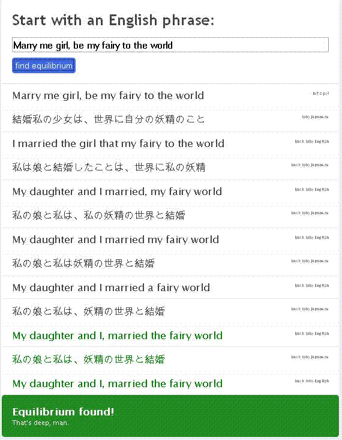Click the English phrase input field
Viewport: 342px width, 440px height.
170,45
